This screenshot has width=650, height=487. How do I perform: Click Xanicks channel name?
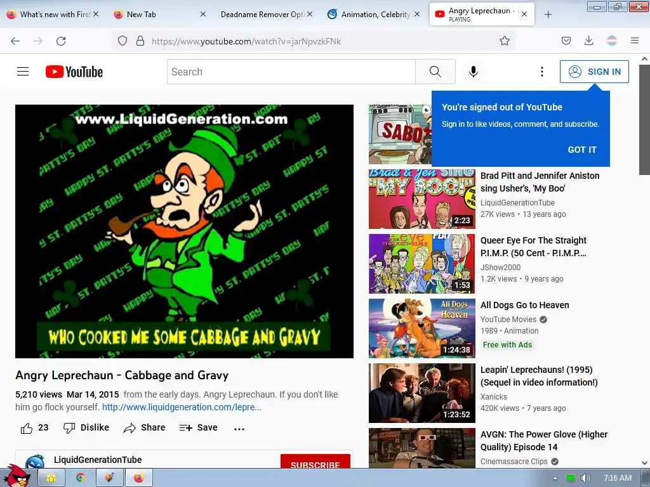click(494, 397)
